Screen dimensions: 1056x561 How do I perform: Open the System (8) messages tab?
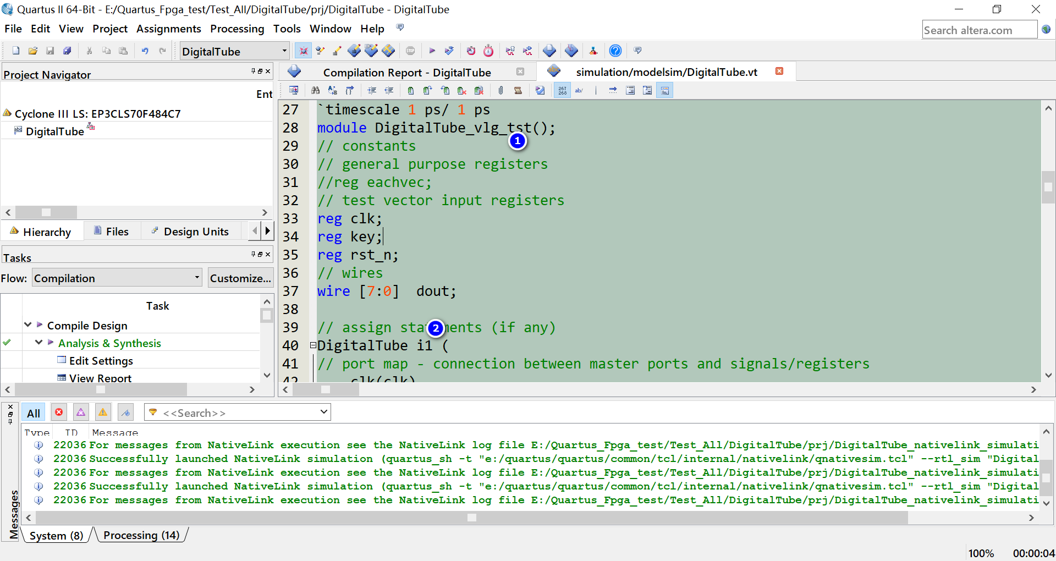pos(56,536)
